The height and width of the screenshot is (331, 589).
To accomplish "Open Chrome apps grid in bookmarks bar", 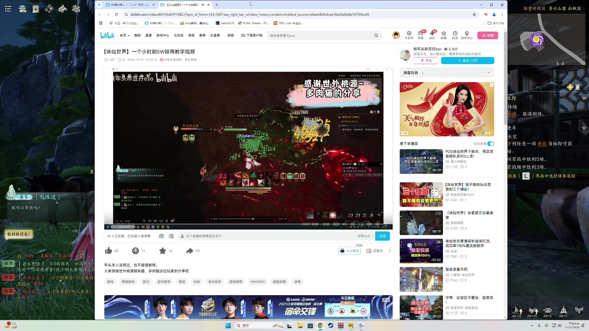I will [101, 23].
